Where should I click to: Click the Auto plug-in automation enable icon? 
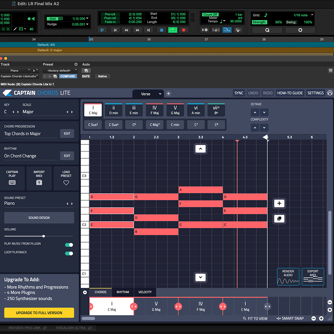coord(86,71)
